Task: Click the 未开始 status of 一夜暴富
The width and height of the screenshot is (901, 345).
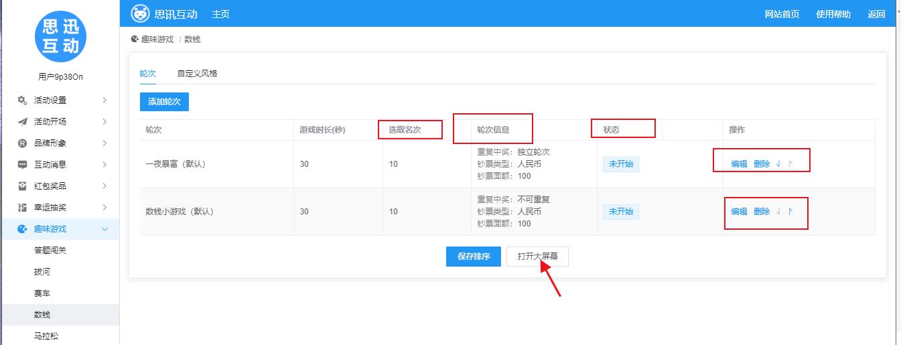Action: coord(621,164)
